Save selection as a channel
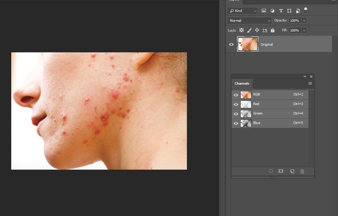This screenshot has width=338, height=216. [281, 171]
